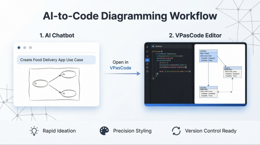Click the 1. AI Chatbot heading
Screen dimensions: 260x145
tap(57, 35)
